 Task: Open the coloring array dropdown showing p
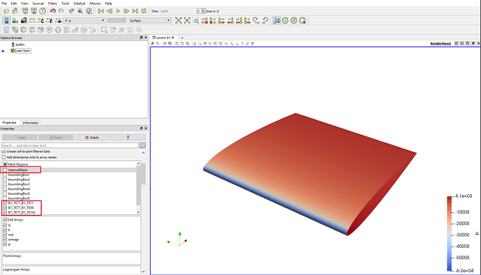84,20
